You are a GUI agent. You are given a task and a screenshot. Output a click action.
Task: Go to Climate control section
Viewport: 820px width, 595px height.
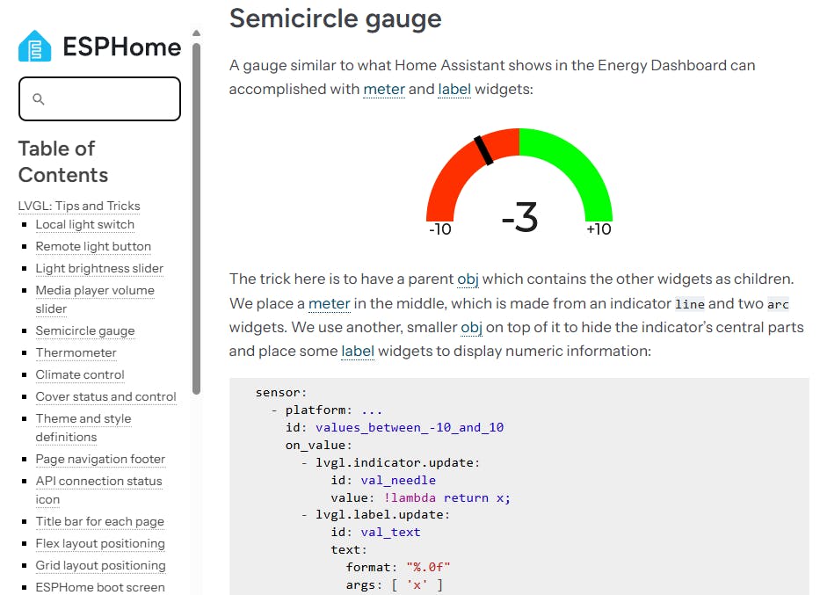[x=80, y=374]
